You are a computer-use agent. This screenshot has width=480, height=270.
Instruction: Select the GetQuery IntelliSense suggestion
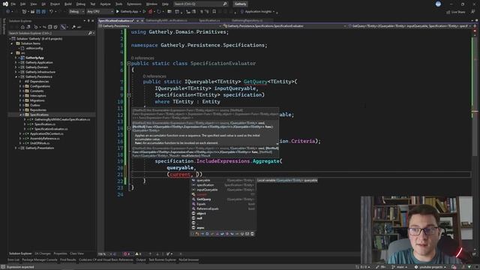223,199
